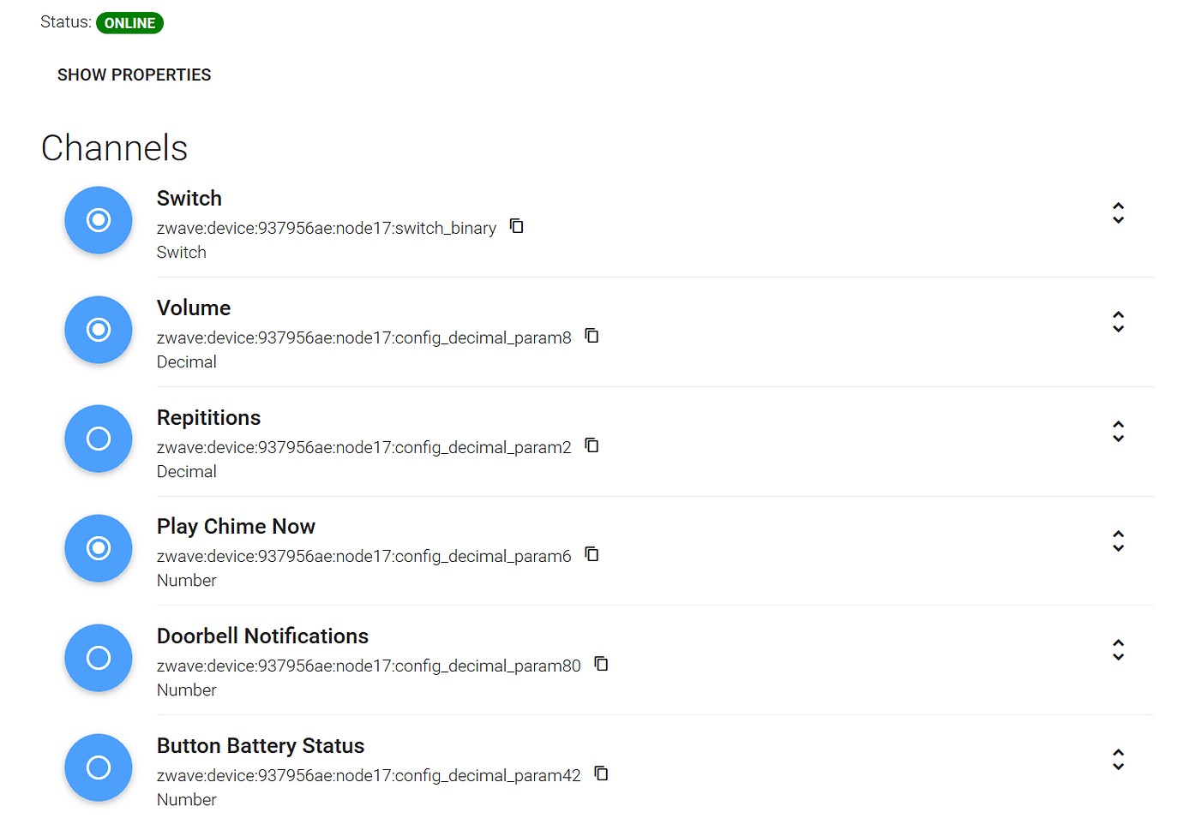Copy the Volume channel ID
1183x824 pixels.
point(591,336)
